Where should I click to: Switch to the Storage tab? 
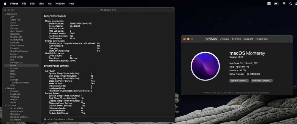(x=236, y=39)
